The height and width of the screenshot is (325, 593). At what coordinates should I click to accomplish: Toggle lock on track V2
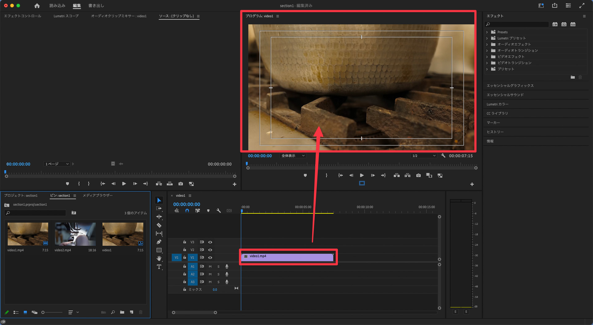click(185, 250)
